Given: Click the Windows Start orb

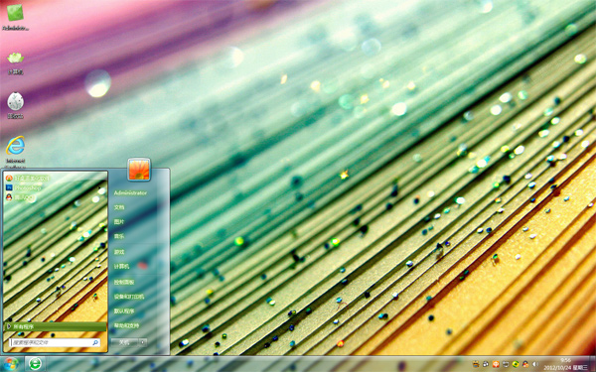Looking at the screenshot, I should pyautogui.click(x=11, y=364).
